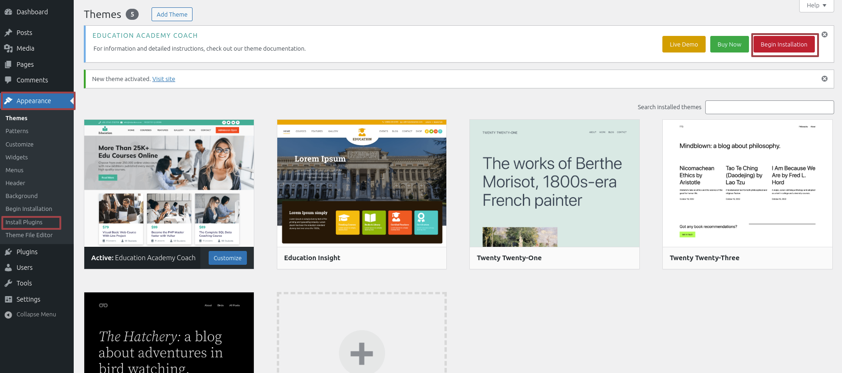842x373 pixels.
Task: Click the Appearance paintbrush icon
Action: [x=8, y=101]
